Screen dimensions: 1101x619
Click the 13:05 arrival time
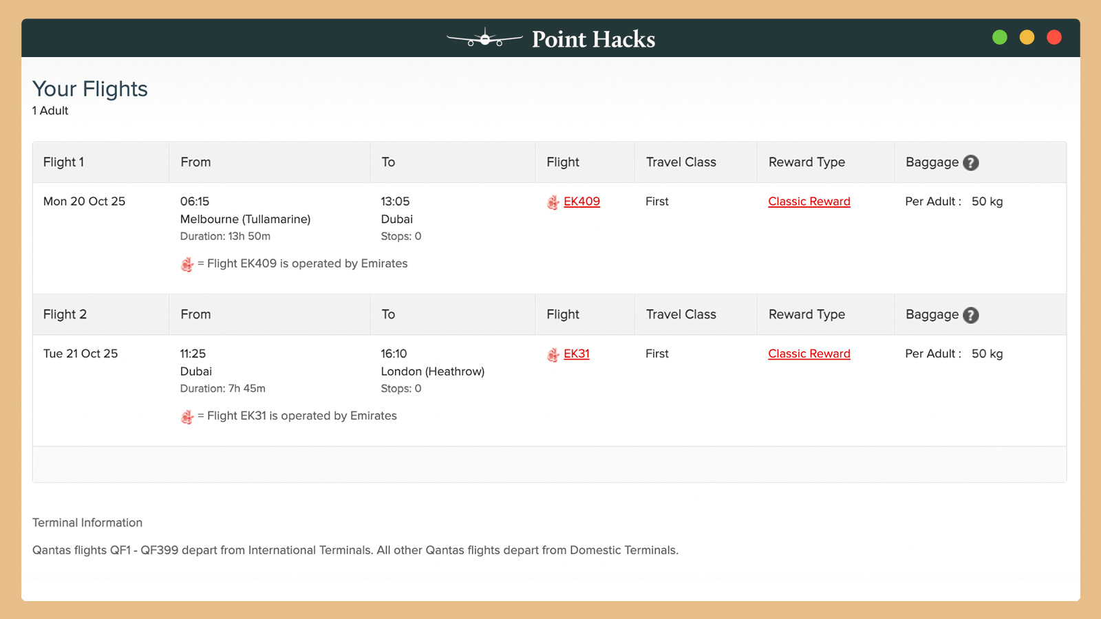coord(395,202)
